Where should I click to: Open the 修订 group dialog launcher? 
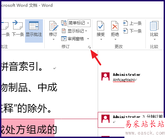click(90, 47)
